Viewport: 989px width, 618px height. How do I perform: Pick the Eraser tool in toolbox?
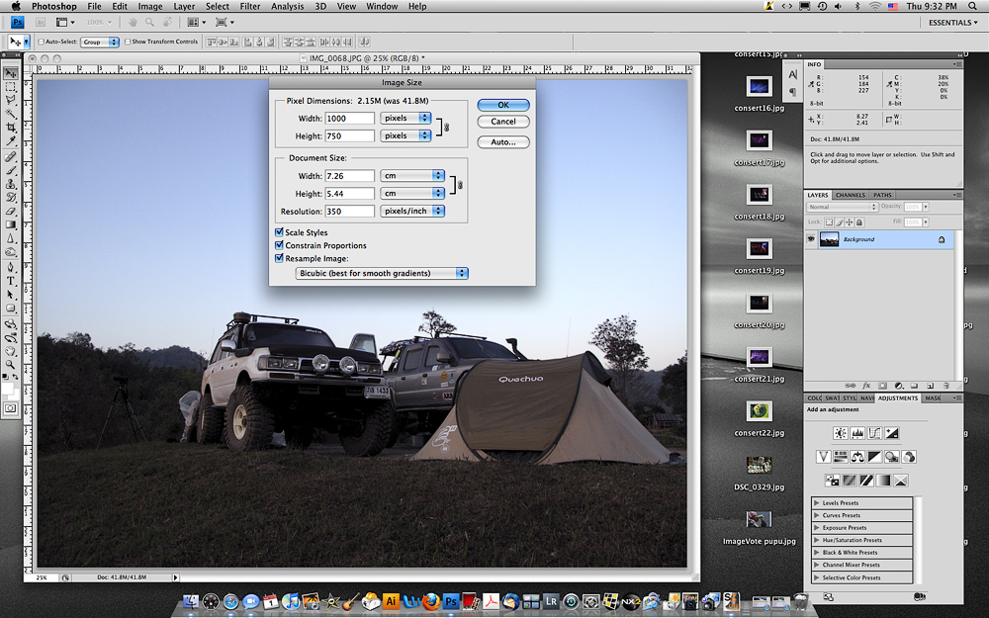click(10, 211)
